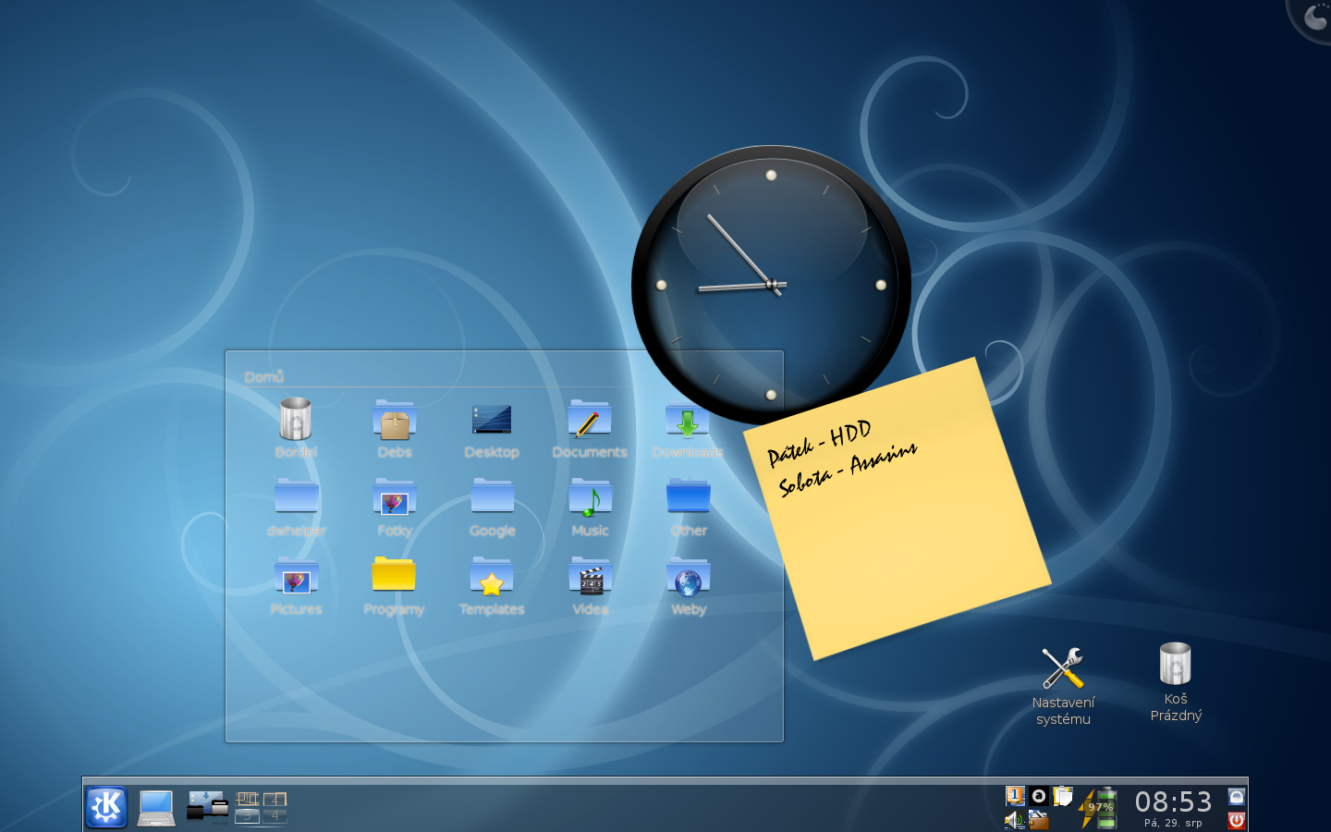Open the Other folder
Image resolution: width=1331 pixels, height=832 pixels.
[x=688, y=507]
